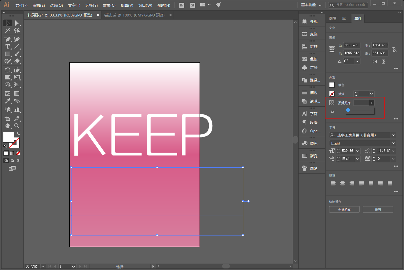Select the Lasso tool
Image resolution: width=404 pixels, height=270 pixels.
pyautogui.click(x=17, y=31)
